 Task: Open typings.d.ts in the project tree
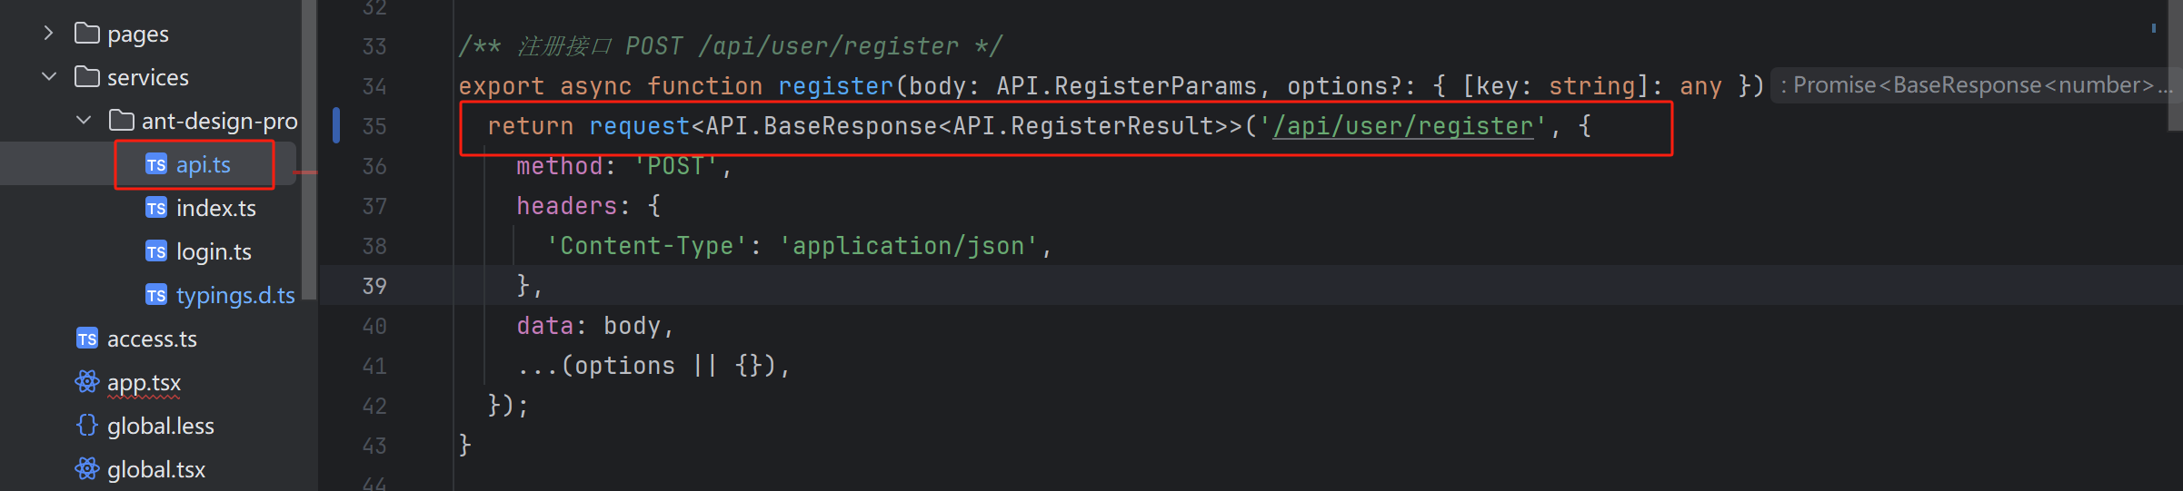(235, 295)
